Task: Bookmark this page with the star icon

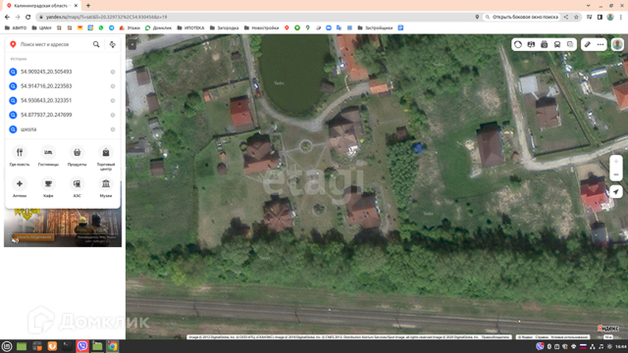Action: (x=576, y=17)
